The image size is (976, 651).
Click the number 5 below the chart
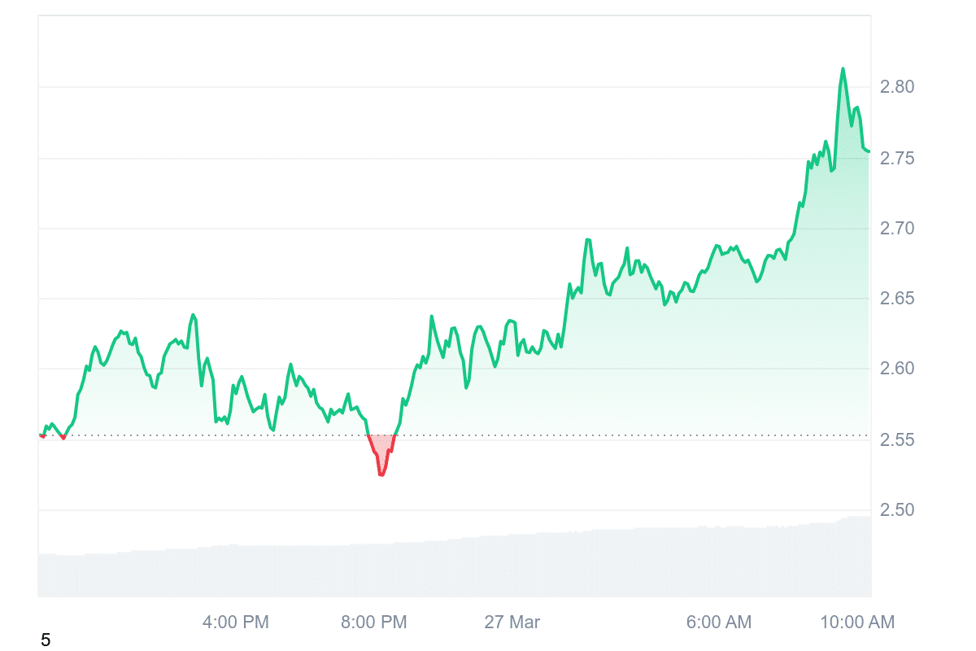coord(46,640)
